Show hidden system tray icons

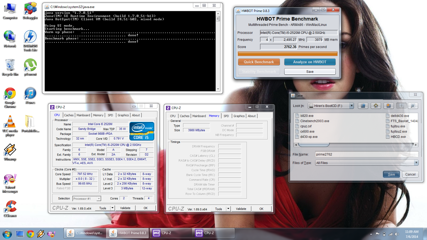click(x=371, y=234)
